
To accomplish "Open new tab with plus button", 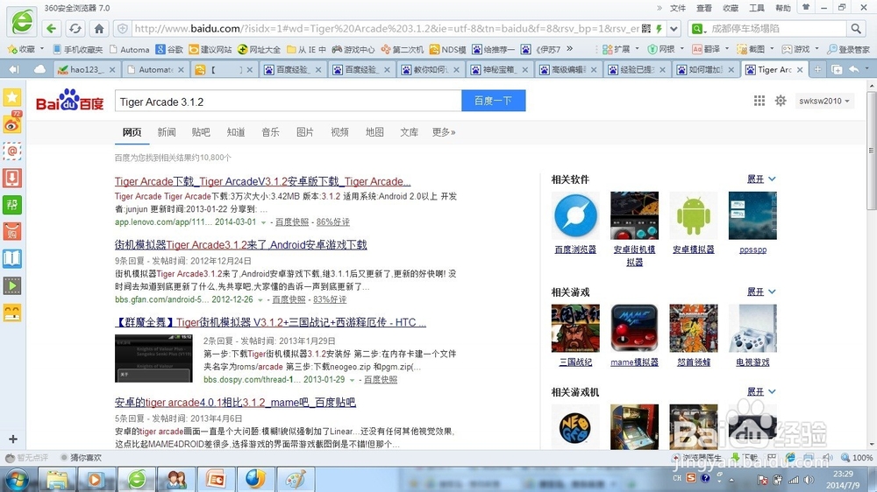I will [817, 69].
